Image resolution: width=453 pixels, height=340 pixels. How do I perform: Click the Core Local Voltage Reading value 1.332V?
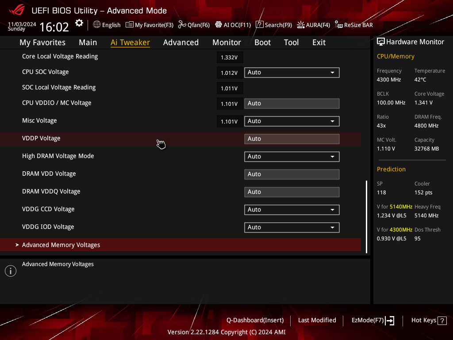click(230, 57)
